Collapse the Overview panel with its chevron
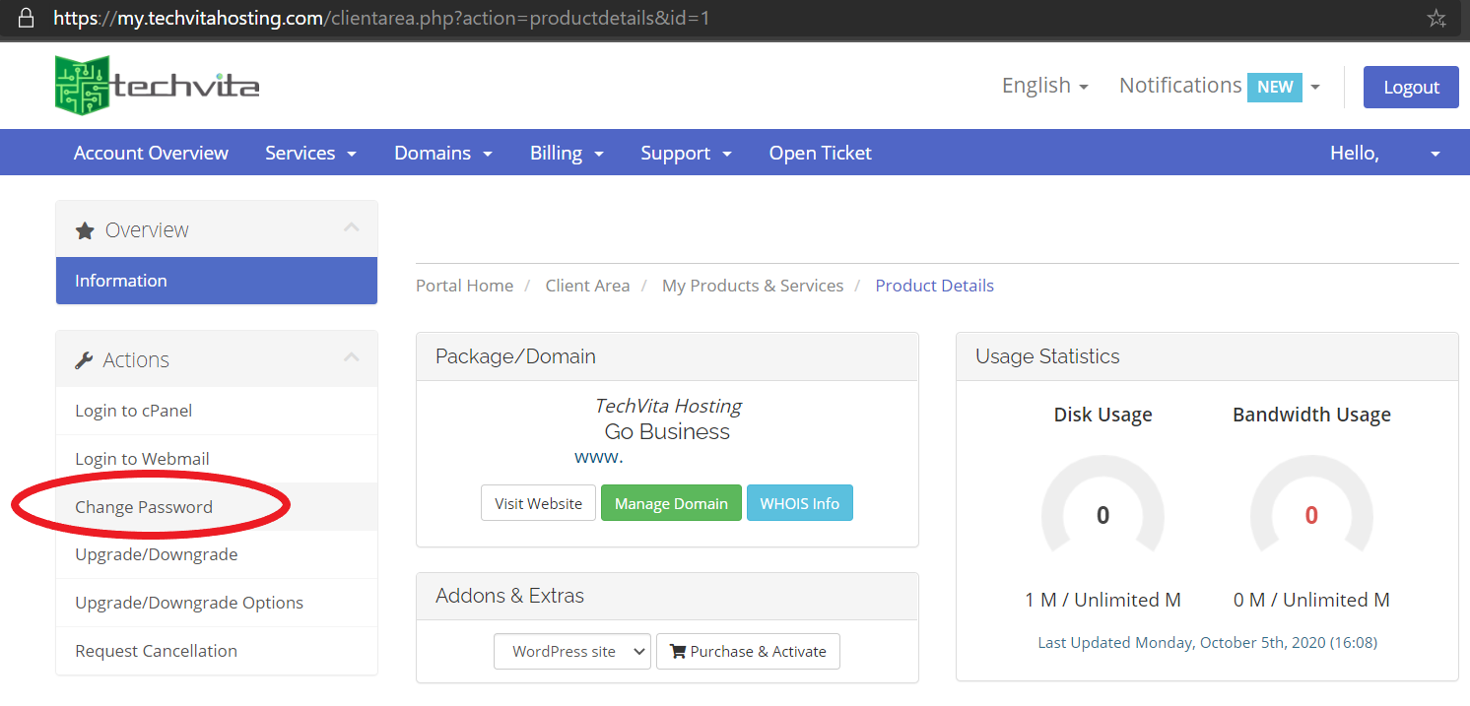The image size is (1470, 706). (x=352, y=226)
